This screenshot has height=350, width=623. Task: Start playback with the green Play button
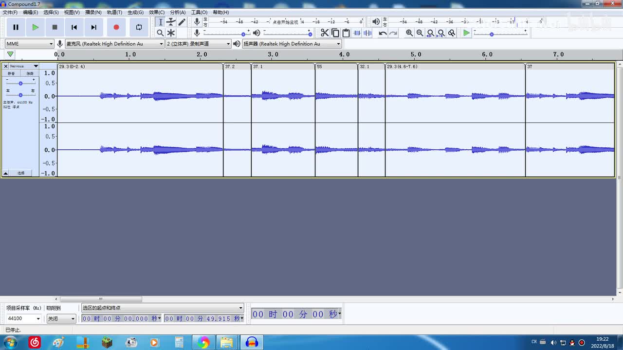[x=35, y=27]
